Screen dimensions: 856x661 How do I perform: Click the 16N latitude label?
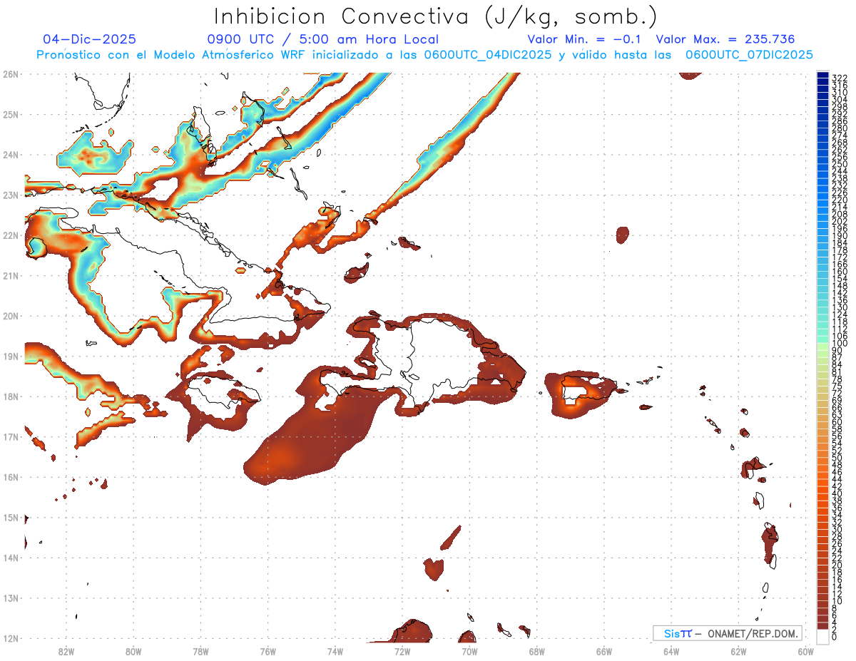pyautogui.click(x=10, y=477)
